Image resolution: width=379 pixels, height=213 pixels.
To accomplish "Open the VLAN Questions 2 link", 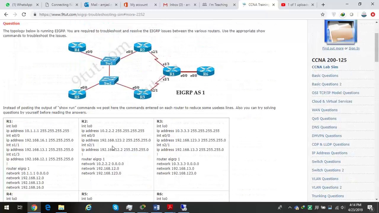I will coord(327,187).
